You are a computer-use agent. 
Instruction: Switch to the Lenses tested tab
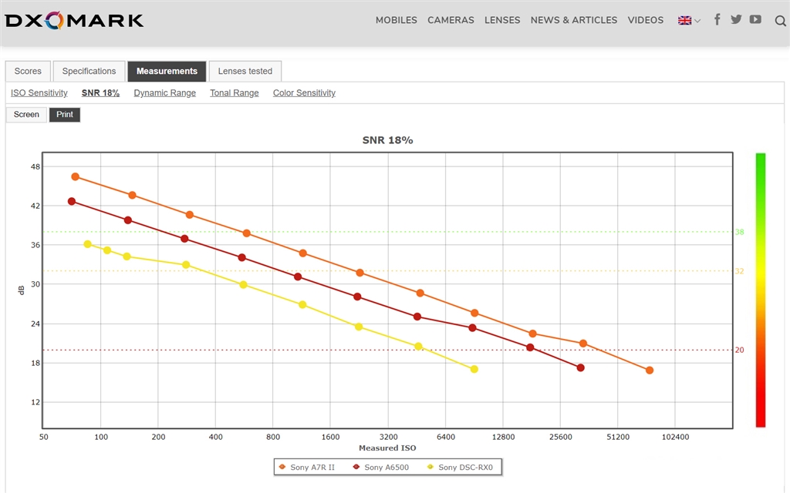pos(245,71)
